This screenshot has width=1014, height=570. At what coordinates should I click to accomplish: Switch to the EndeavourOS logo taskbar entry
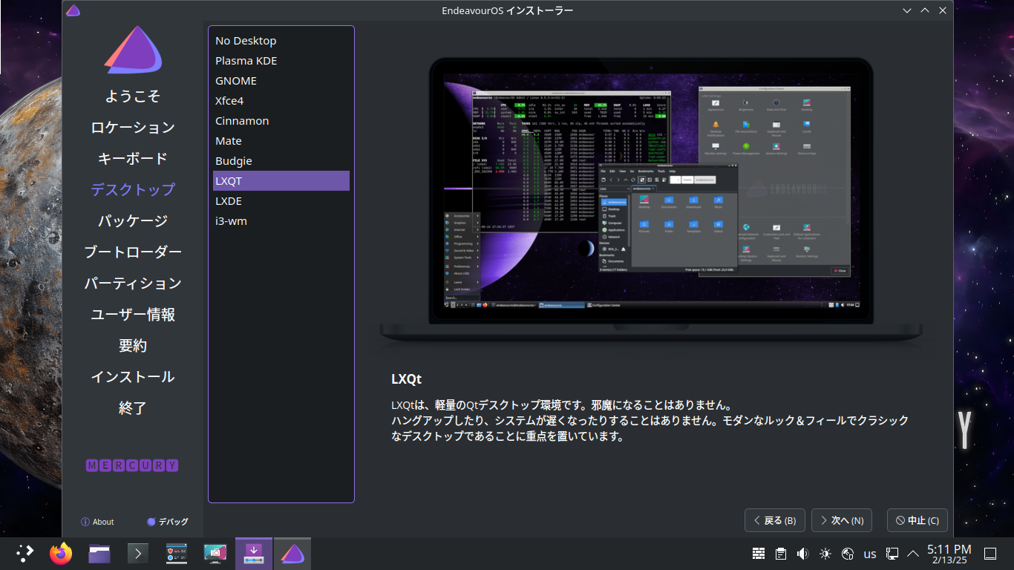pyautogui.click(x=292, y=554)
